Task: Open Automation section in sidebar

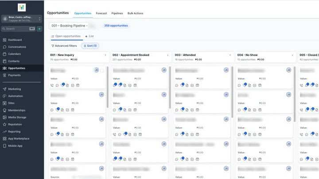Action: point(16,96)
